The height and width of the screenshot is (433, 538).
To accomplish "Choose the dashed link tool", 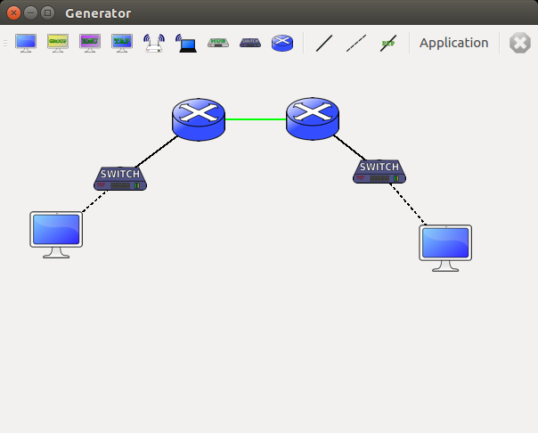I will (x=356, y=43).
